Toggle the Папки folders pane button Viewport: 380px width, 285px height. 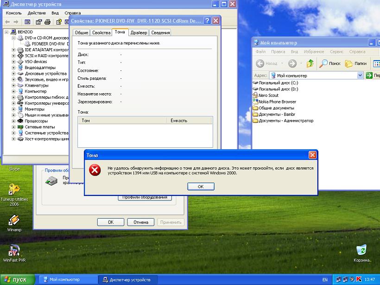point(355,63)
